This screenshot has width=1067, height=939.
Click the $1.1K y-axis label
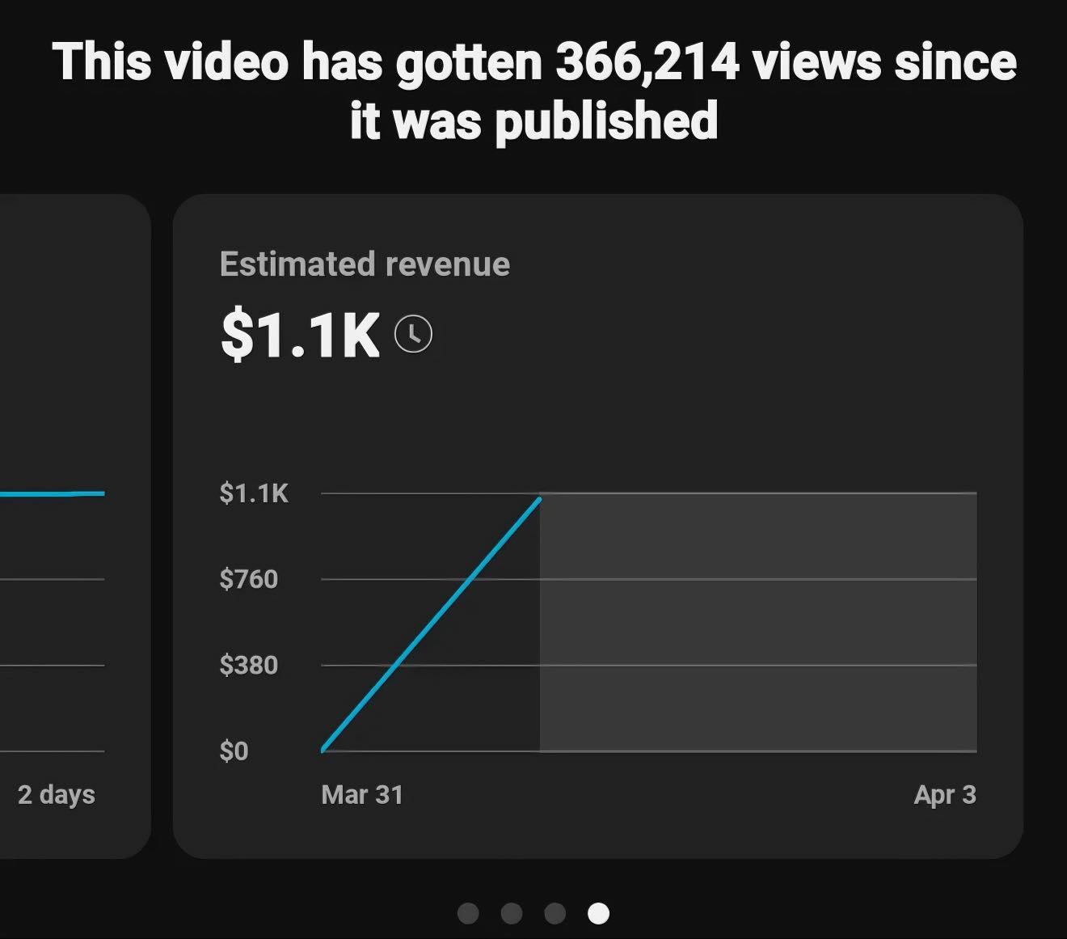click(254, 493)
